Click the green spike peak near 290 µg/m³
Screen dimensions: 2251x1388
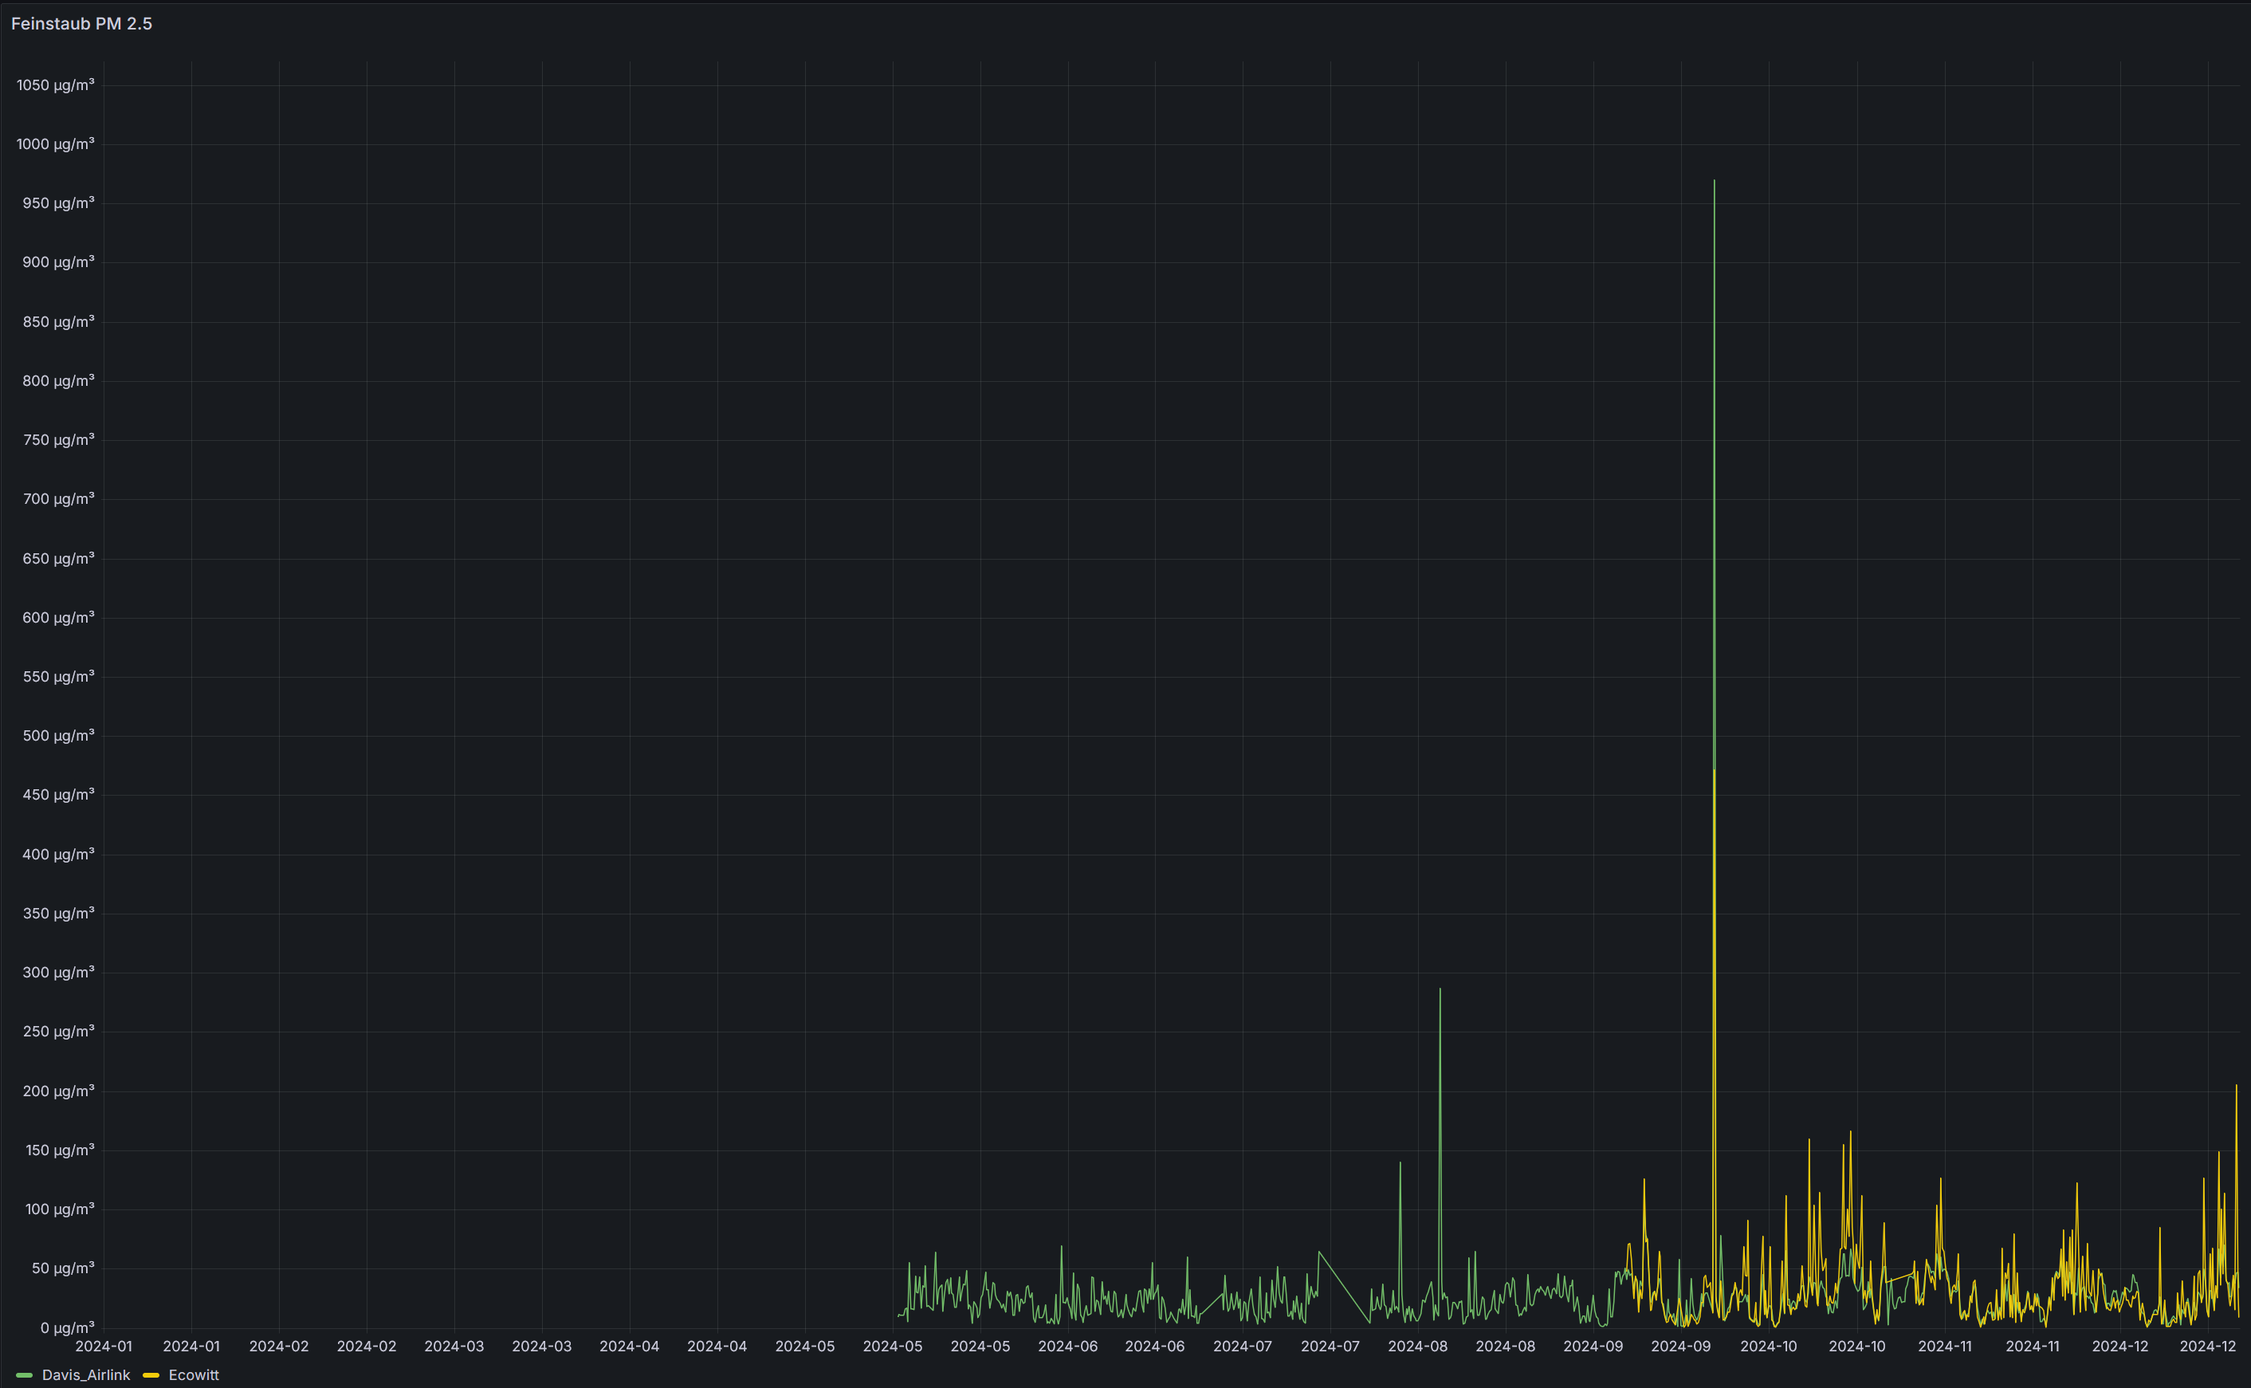click(x=1440, y=989)
